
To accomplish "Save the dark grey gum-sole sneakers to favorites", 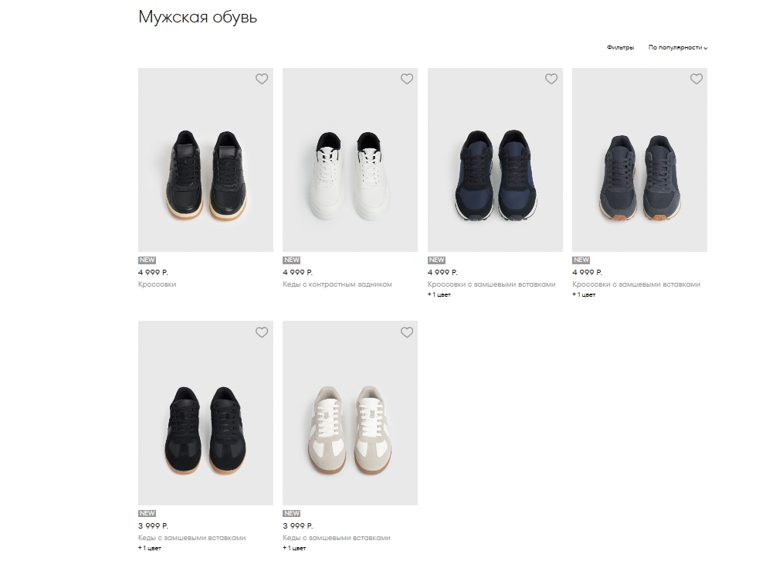I will 696,79.
